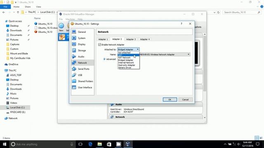264x148 pixels.
Task: Select Not attached option
Action: pyautogui.click(x=128, y=53)
